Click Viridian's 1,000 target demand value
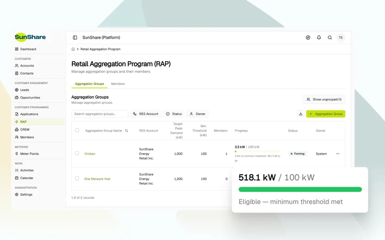The image size is (385, 240). pyautogui.click(x=178, y=154)
